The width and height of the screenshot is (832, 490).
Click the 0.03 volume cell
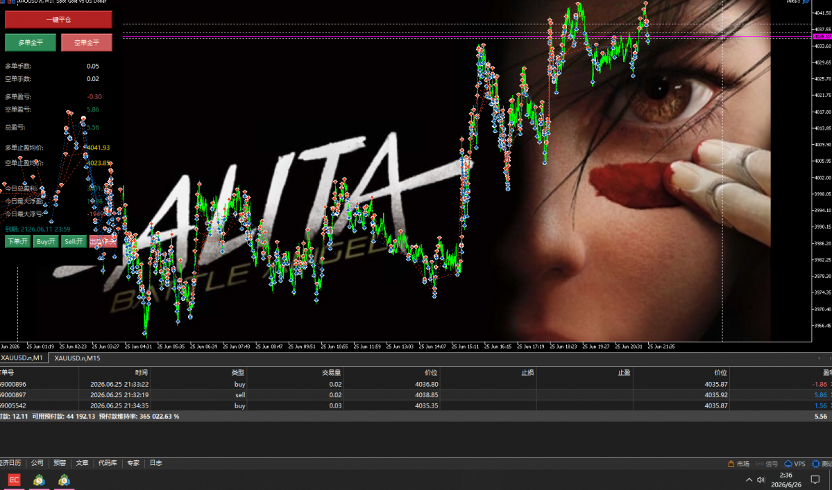tap(335, 405)
